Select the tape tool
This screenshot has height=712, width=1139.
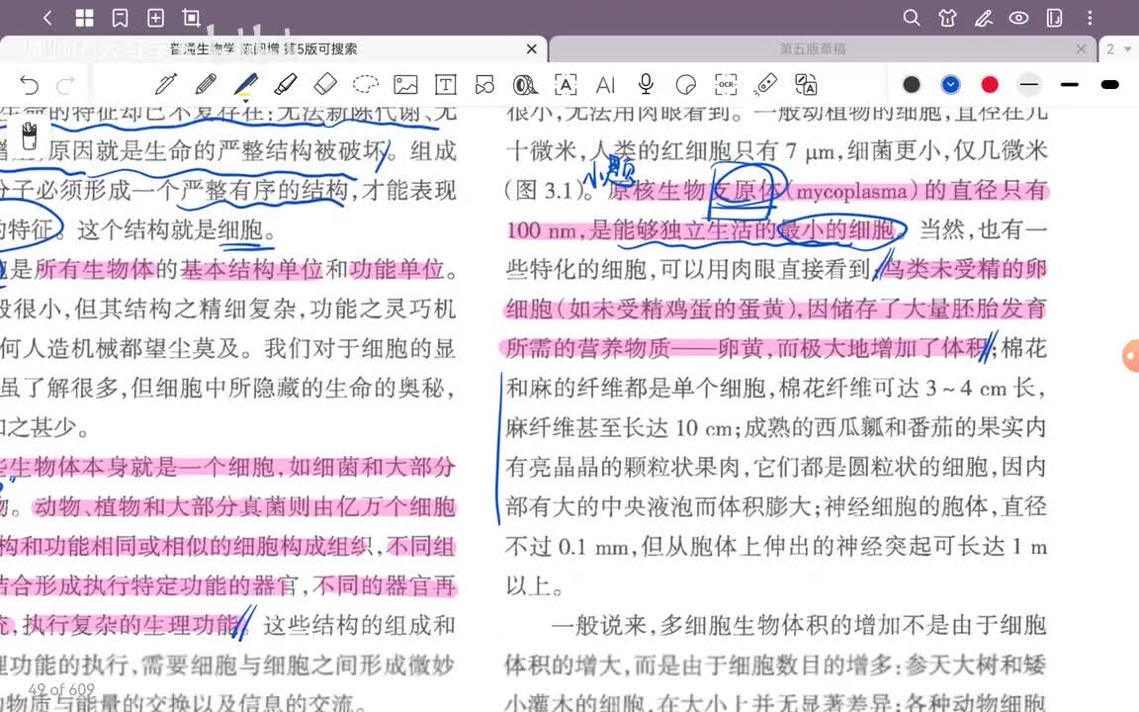pos(525,85)
